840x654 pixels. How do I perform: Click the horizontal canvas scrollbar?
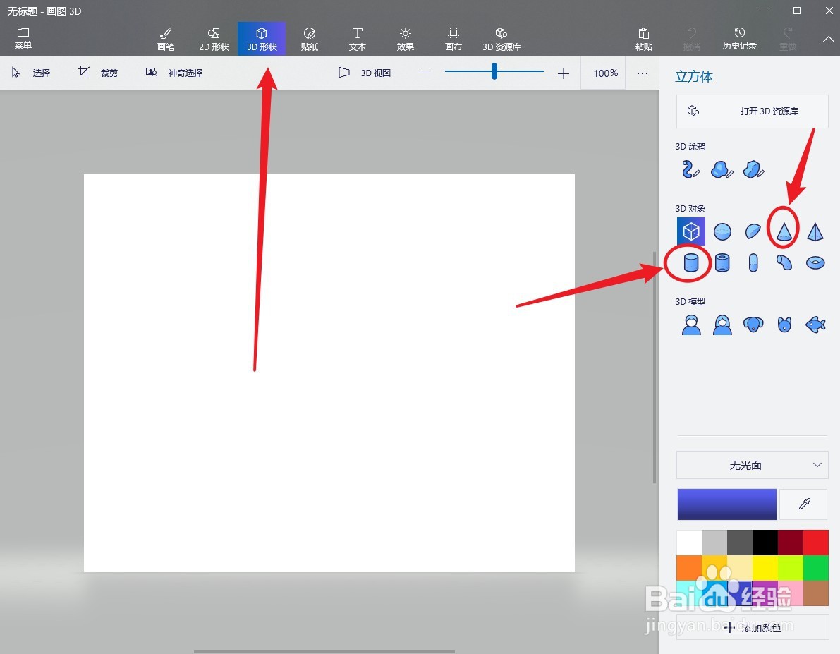324,652
